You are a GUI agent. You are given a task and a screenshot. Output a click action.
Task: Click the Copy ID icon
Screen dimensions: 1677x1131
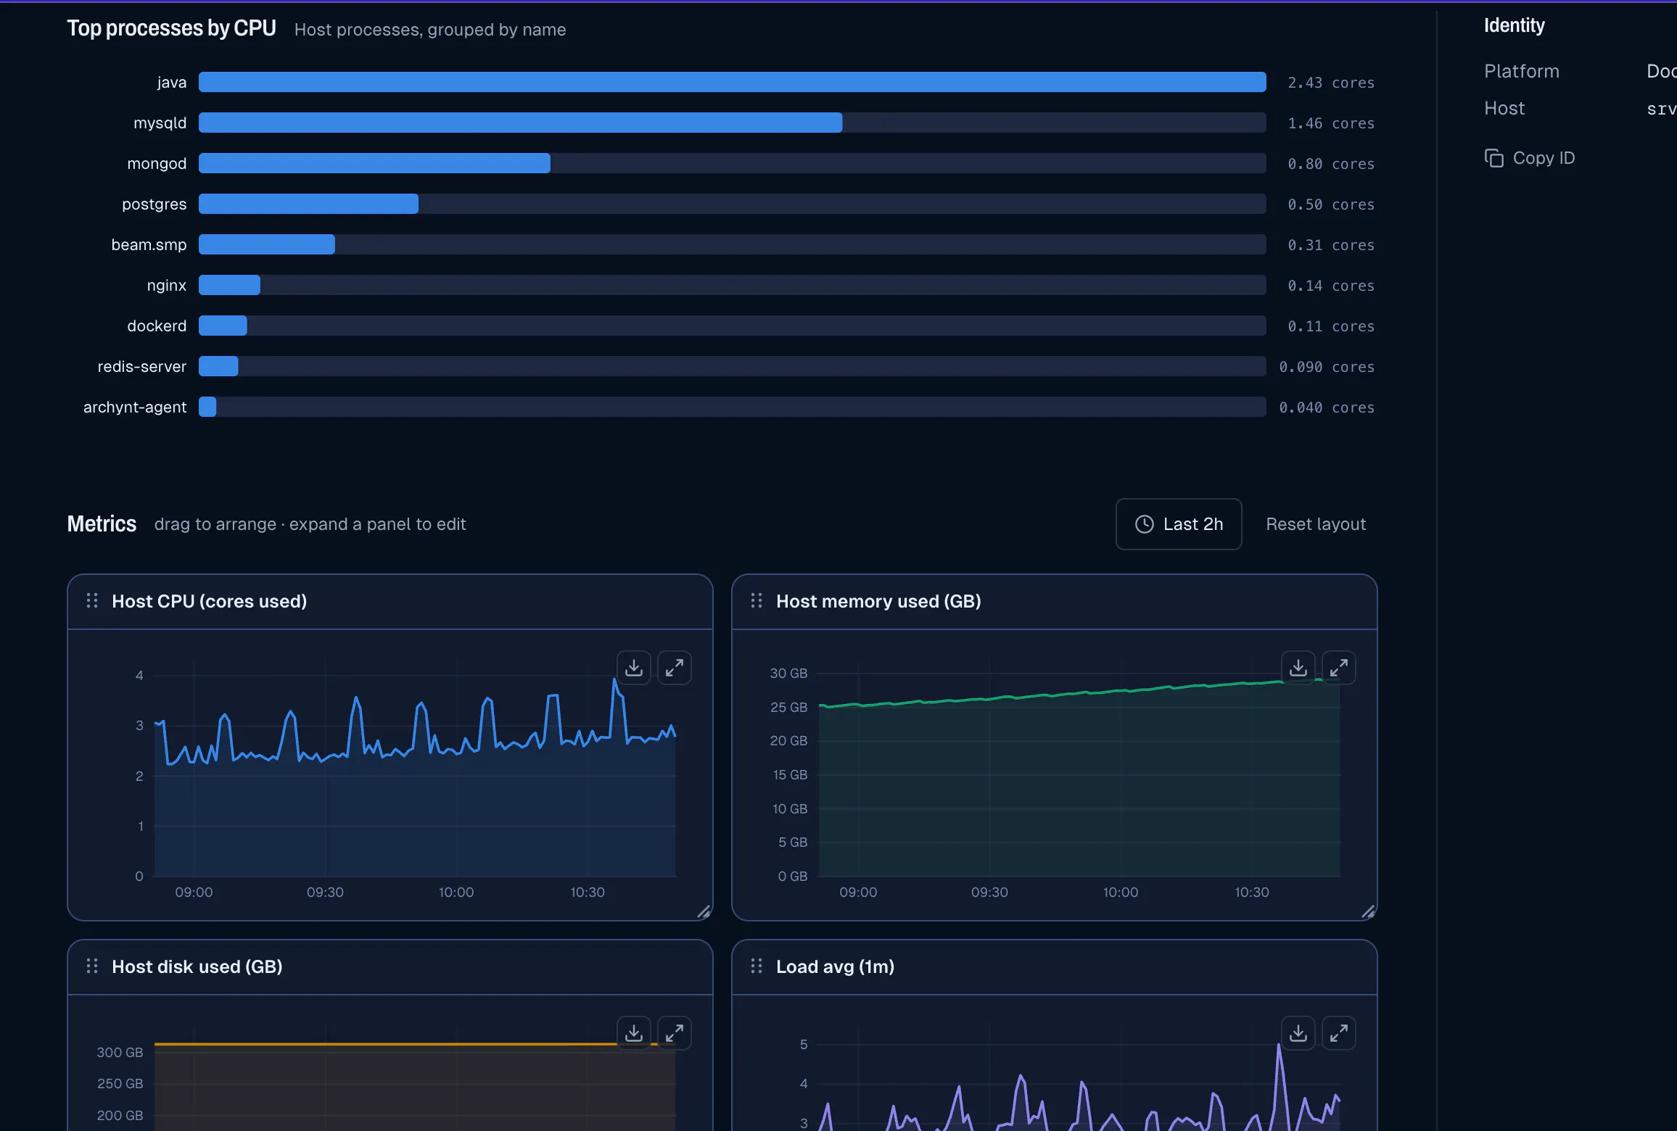[1494, 158]
